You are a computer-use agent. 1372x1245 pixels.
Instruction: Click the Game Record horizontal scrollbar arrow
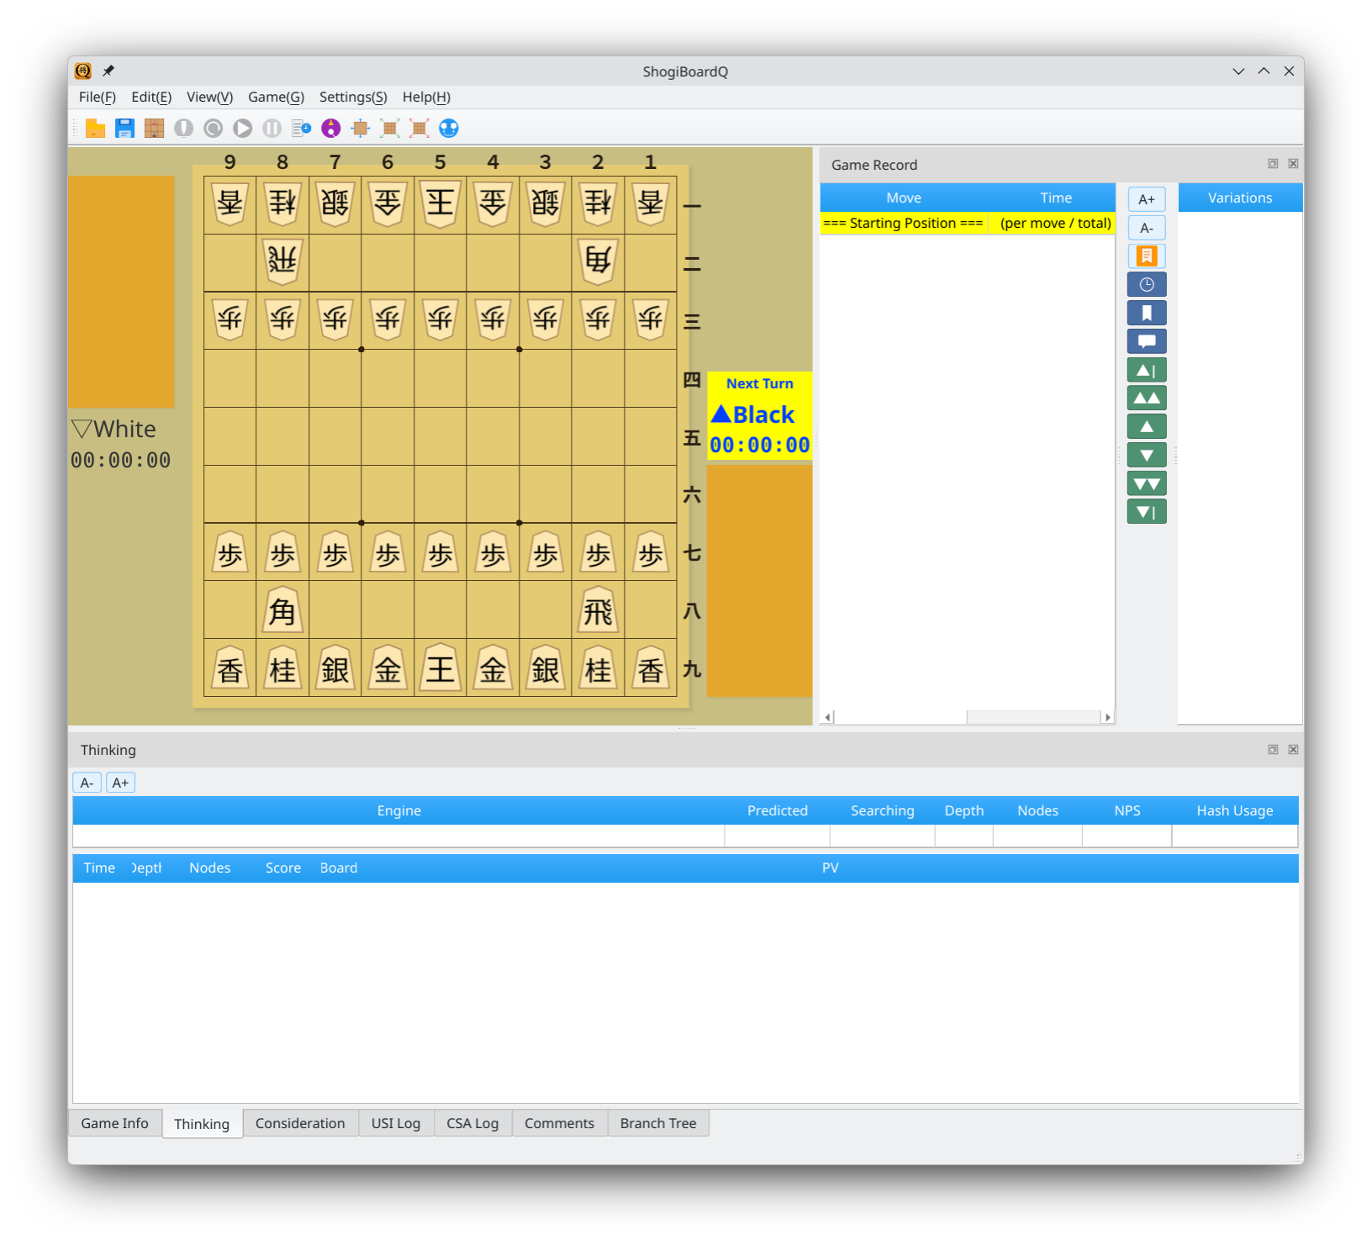click(x=826, y=716)
